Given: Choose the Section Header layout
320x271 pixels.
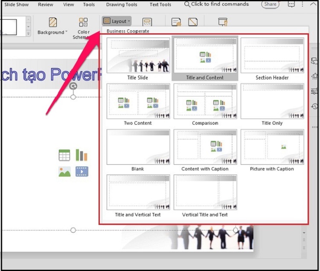Looking at the screenshot, I should [272, 59].
